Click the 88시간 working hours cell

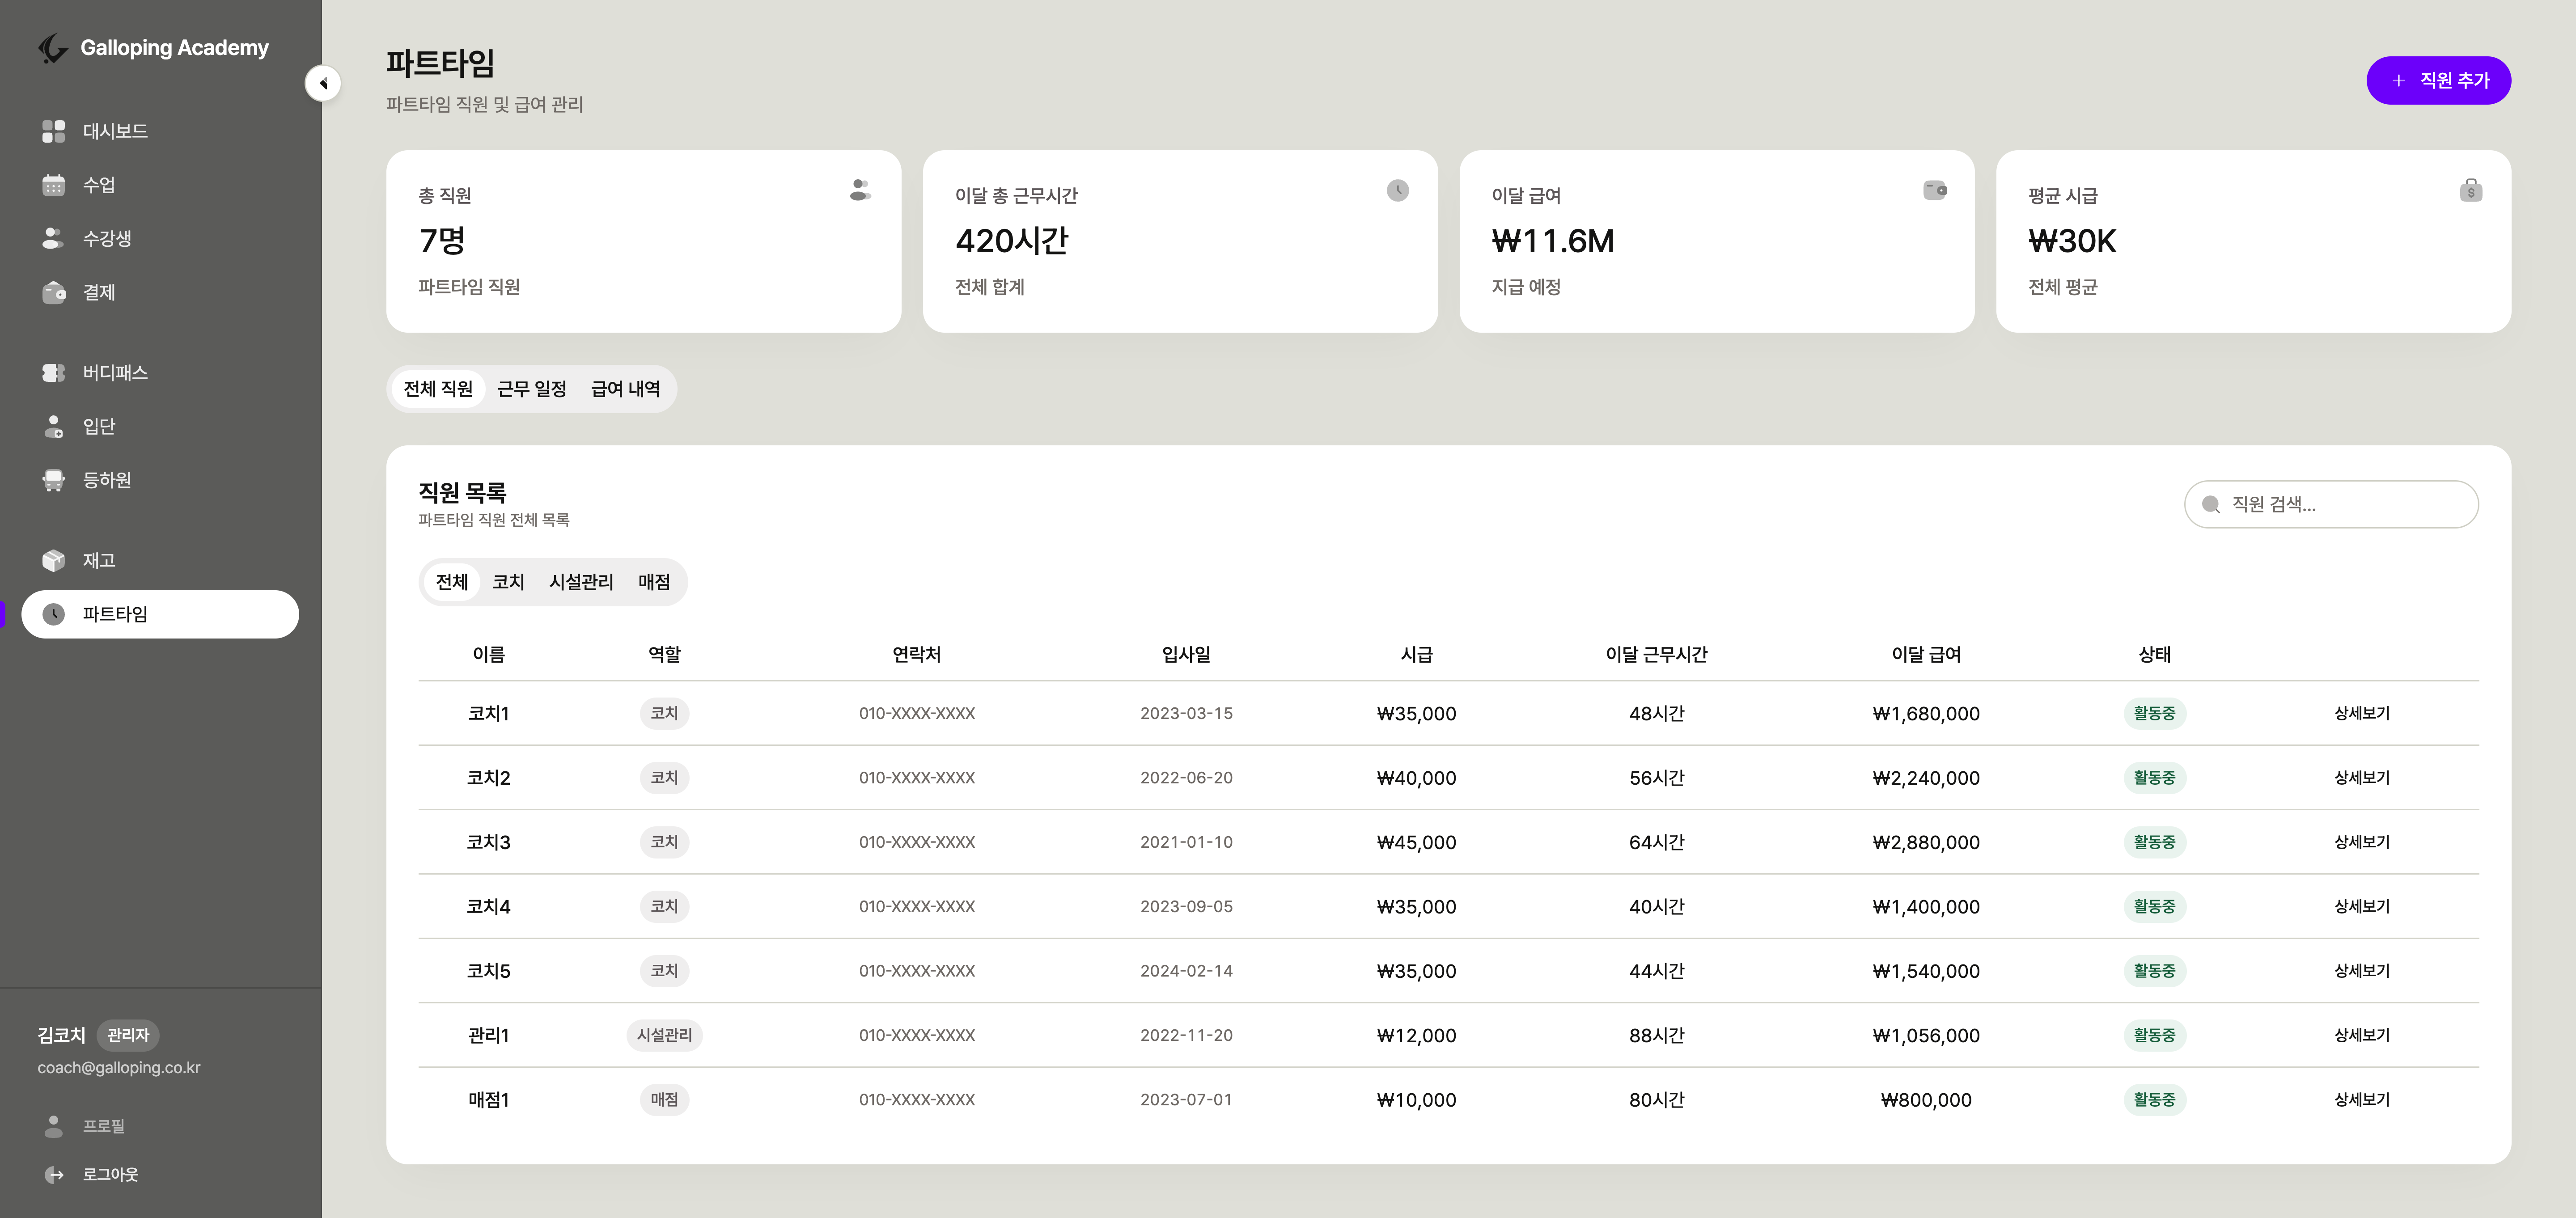point(1656,1035)
